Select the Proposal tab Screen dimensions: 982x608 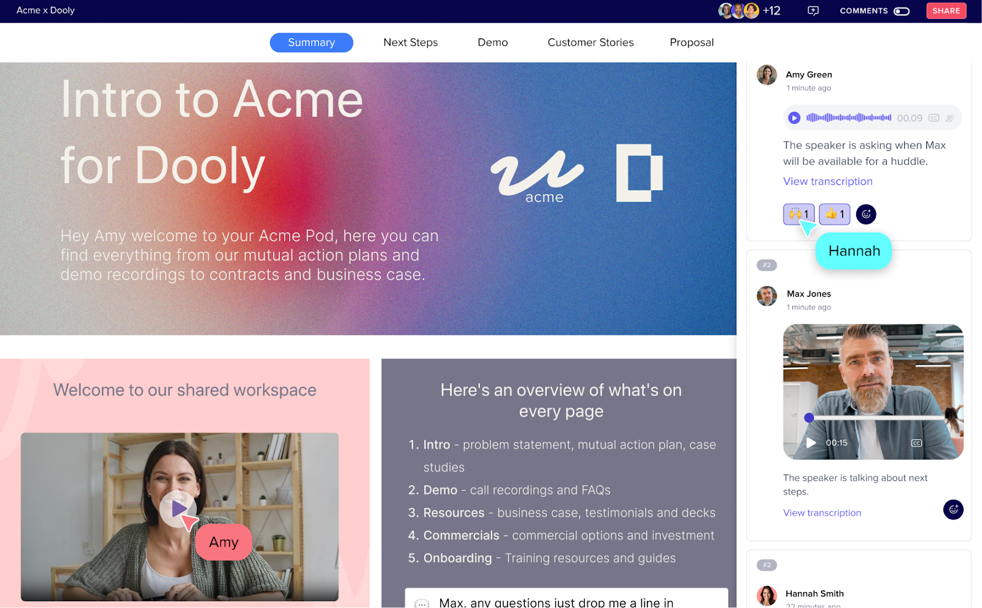click(692, 42)
